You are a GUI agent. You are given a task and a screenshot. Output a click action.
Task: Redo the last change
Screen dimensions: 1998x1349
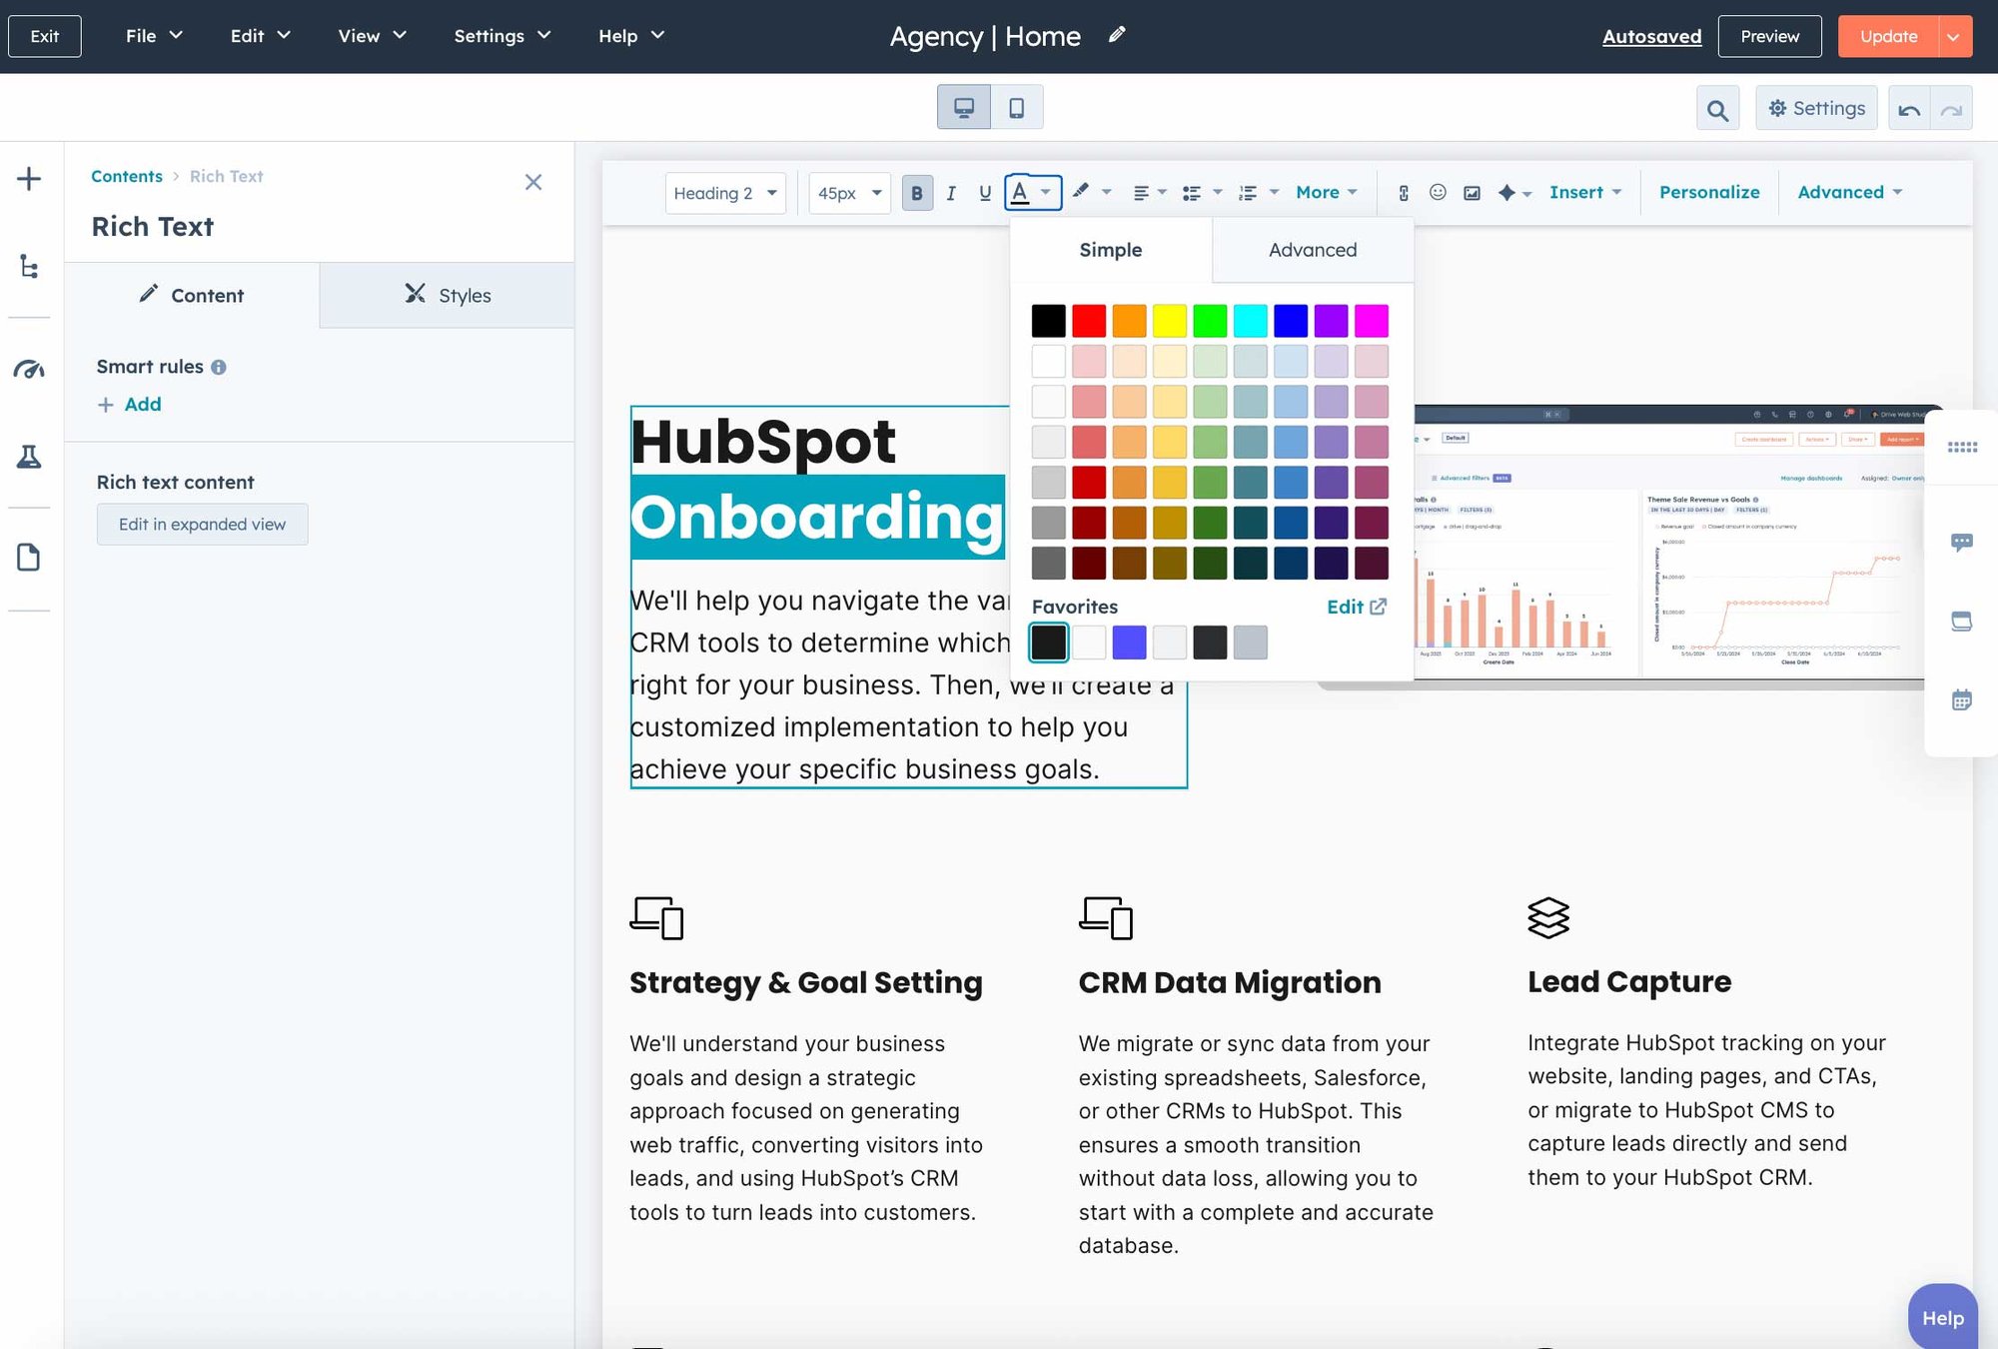click(x=1951, y=109)
